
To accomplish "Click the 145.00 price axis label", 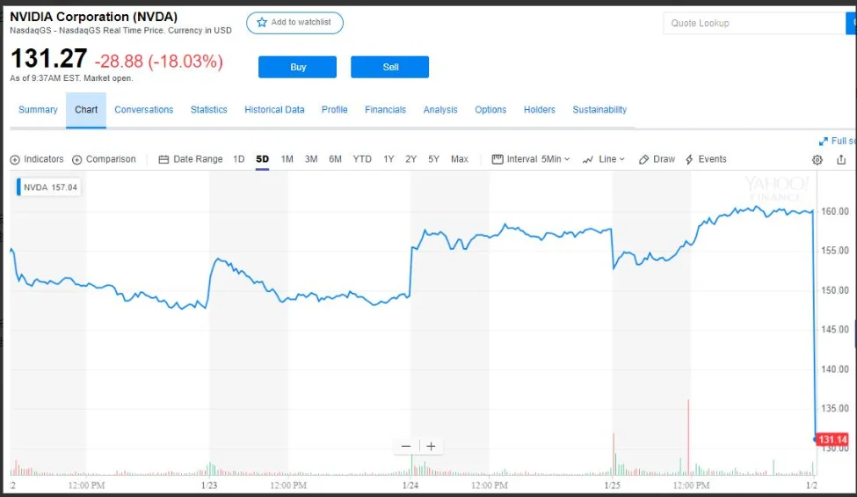I will click(x=835, y=329).
